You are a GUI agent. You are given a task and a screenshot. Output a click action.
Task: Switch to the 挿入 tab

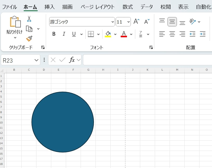coord(49,7)
